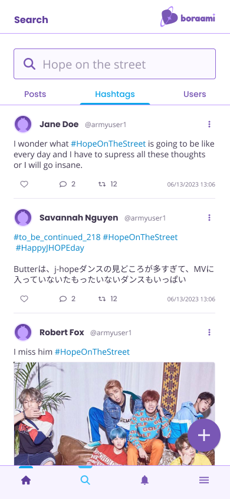Select the Hashtags tab
This screenshot has width=230, height=499.
click(x=115, y=94)
